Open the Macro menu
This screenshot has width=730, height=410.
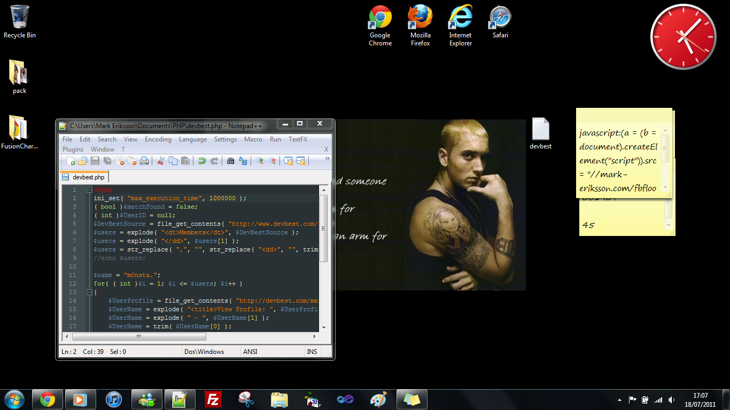(x=253, y=139)
